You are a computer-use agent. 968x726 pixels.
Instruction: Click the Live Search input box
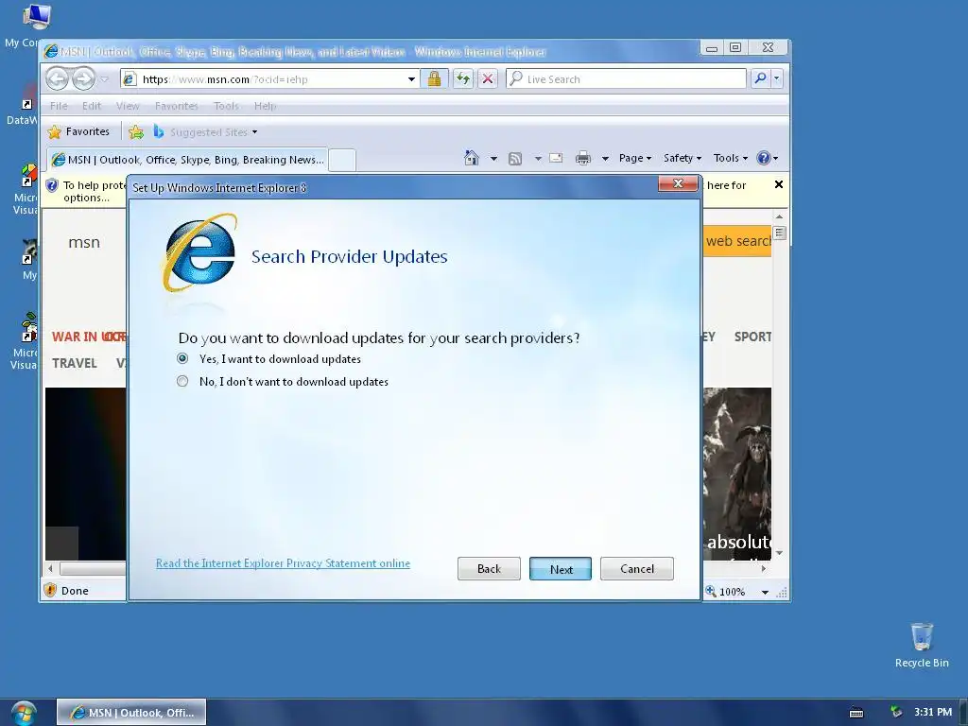626,79
